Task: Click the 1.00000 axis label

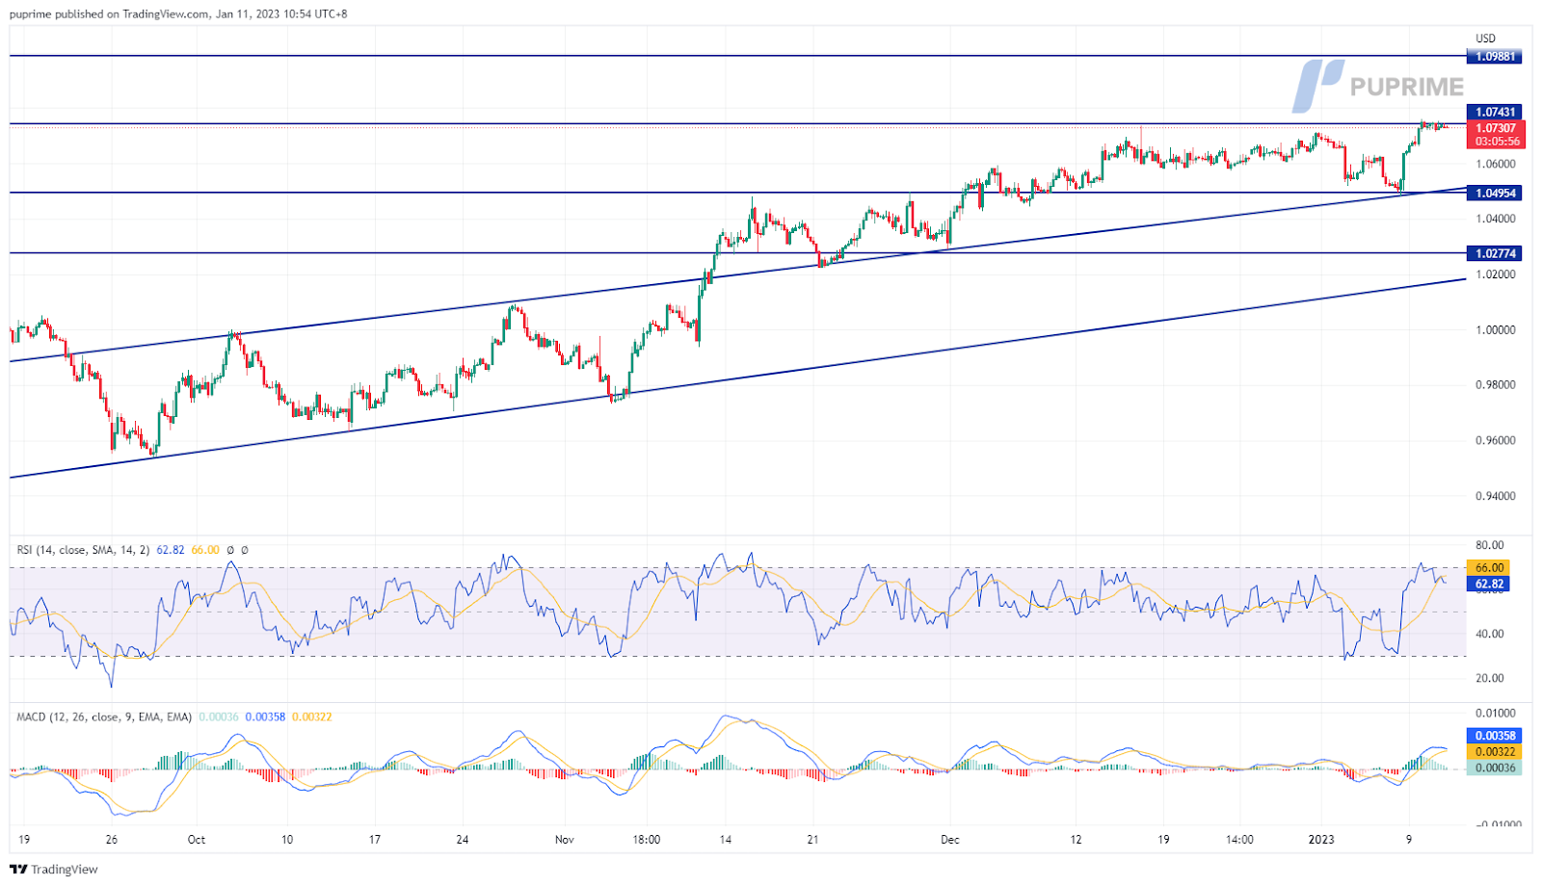Action: click(x=1496, y=330)
